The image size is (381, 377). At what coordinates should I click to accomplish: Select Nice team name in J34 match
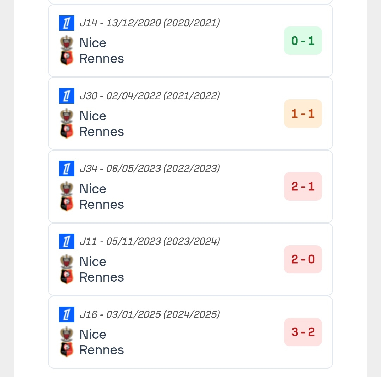pyautogui.click(x=93, y=189)
